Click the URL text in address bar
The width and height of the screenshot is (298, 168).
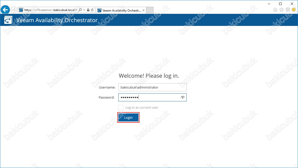point(51,10)
